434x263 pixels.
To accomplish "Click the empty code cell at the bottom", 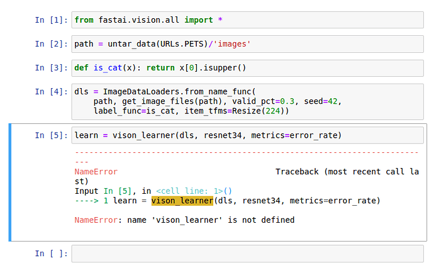I will (247, 254).
